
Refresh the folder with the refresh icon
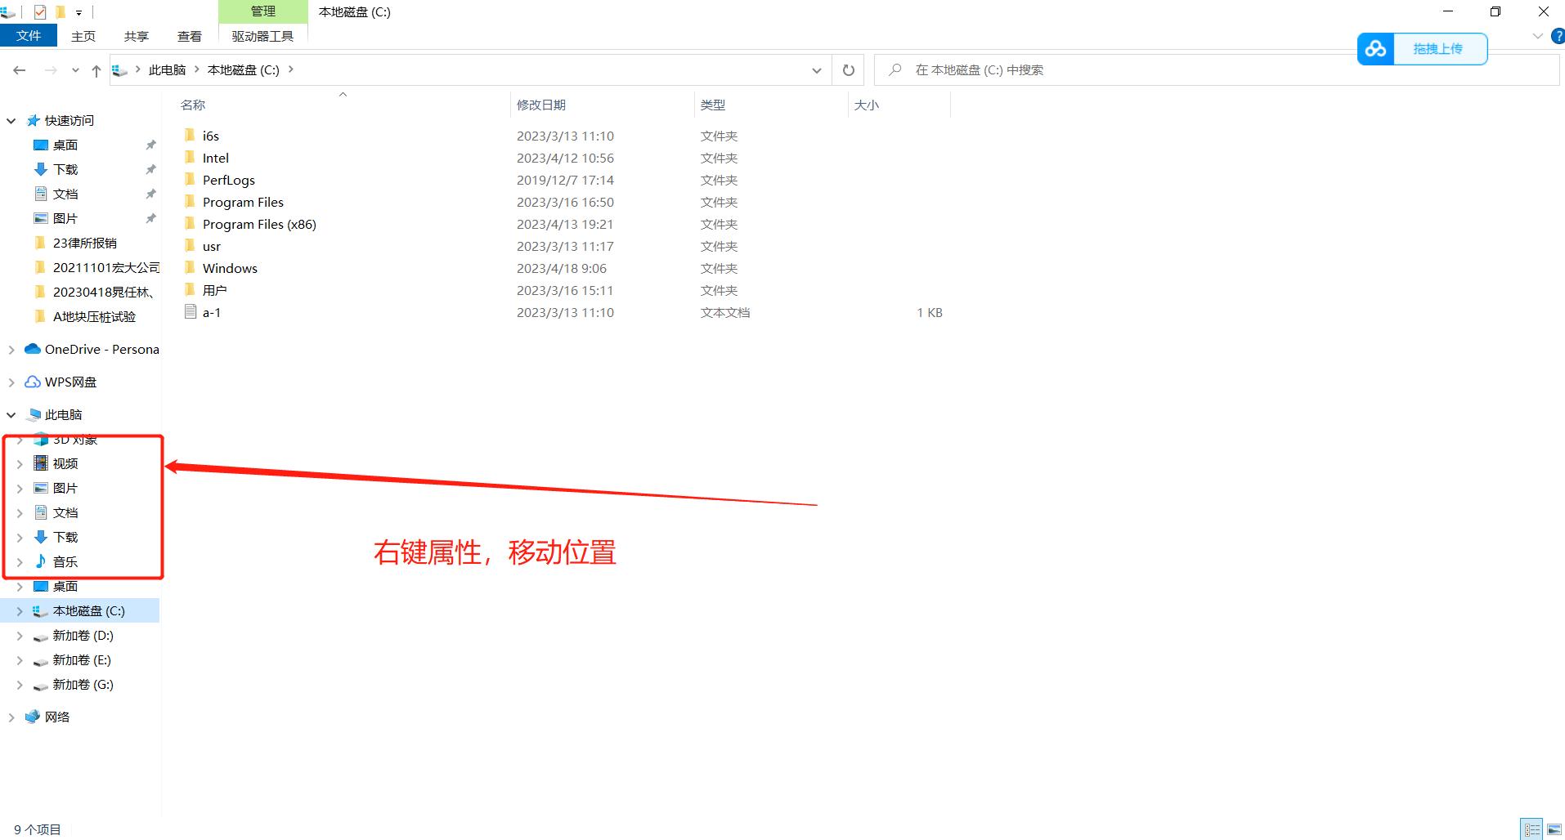847,70
